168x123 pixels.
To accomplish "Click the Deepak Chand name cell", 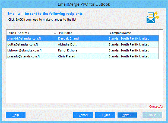I will tap(83, 38).
